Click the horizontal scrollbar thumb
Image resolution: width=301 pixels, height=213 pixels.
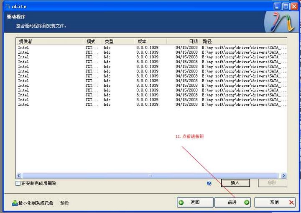point(150,175)
